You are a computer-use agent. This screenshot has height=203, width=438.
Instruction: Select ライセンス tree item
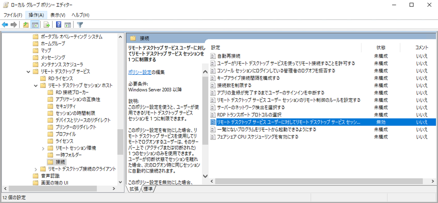(64, 141)
